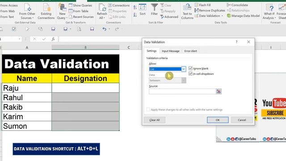Open What-If Analysis dropdown
Viewport: 286px width, 161px height.
click(x=269, y=11)
